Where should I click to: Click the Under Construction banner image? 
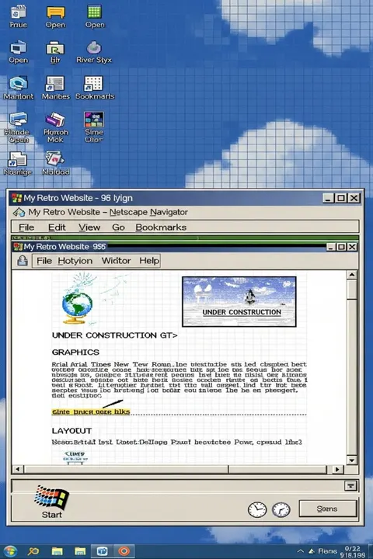click(x=239, y=301)
